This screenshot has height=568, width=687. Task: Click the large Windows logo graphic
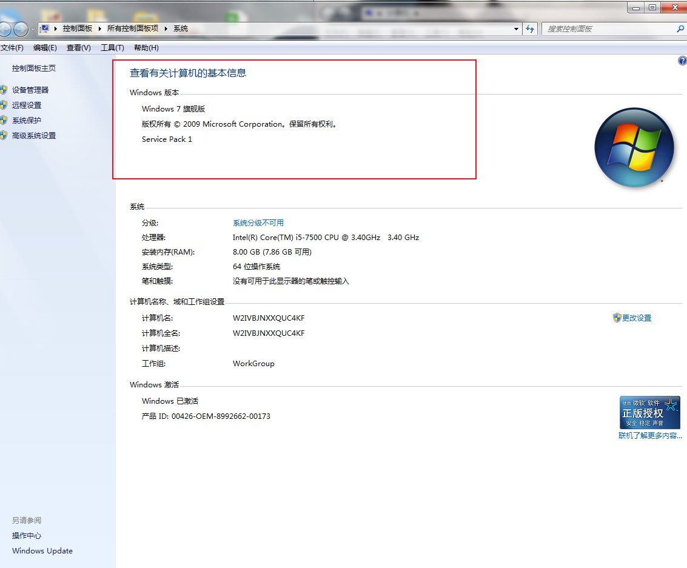634,147
